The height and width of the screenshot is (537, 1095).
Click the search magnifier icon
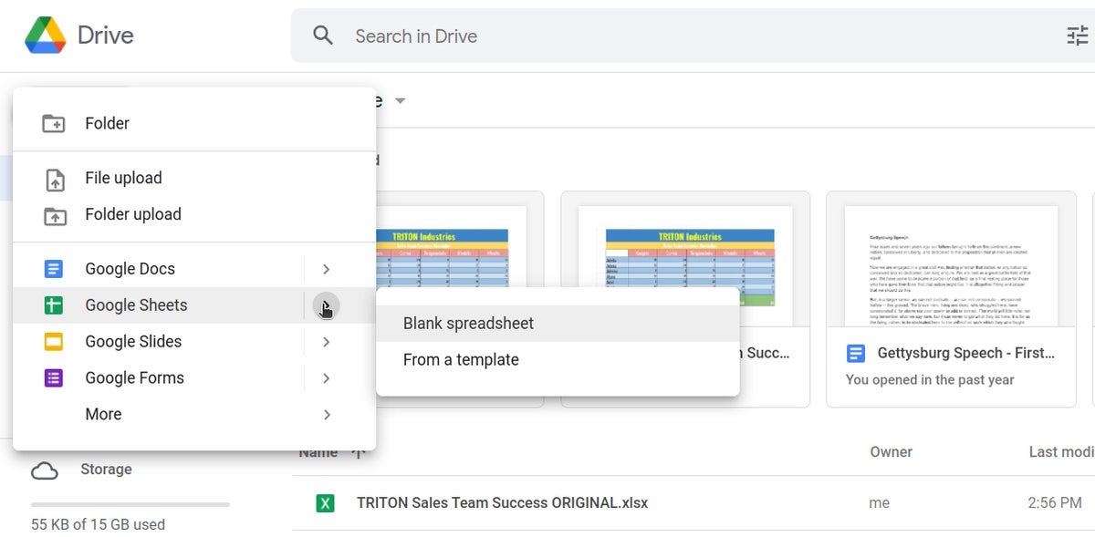tap(323, 36)
